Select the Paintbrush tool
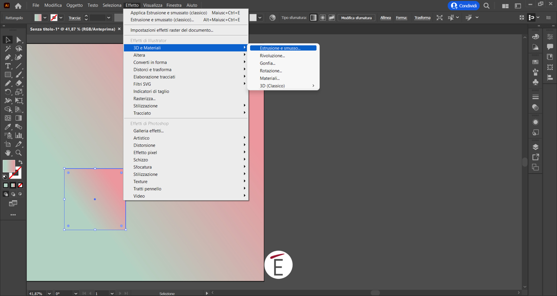This screenshot has height=296, width=557. (x=19, y=75)
